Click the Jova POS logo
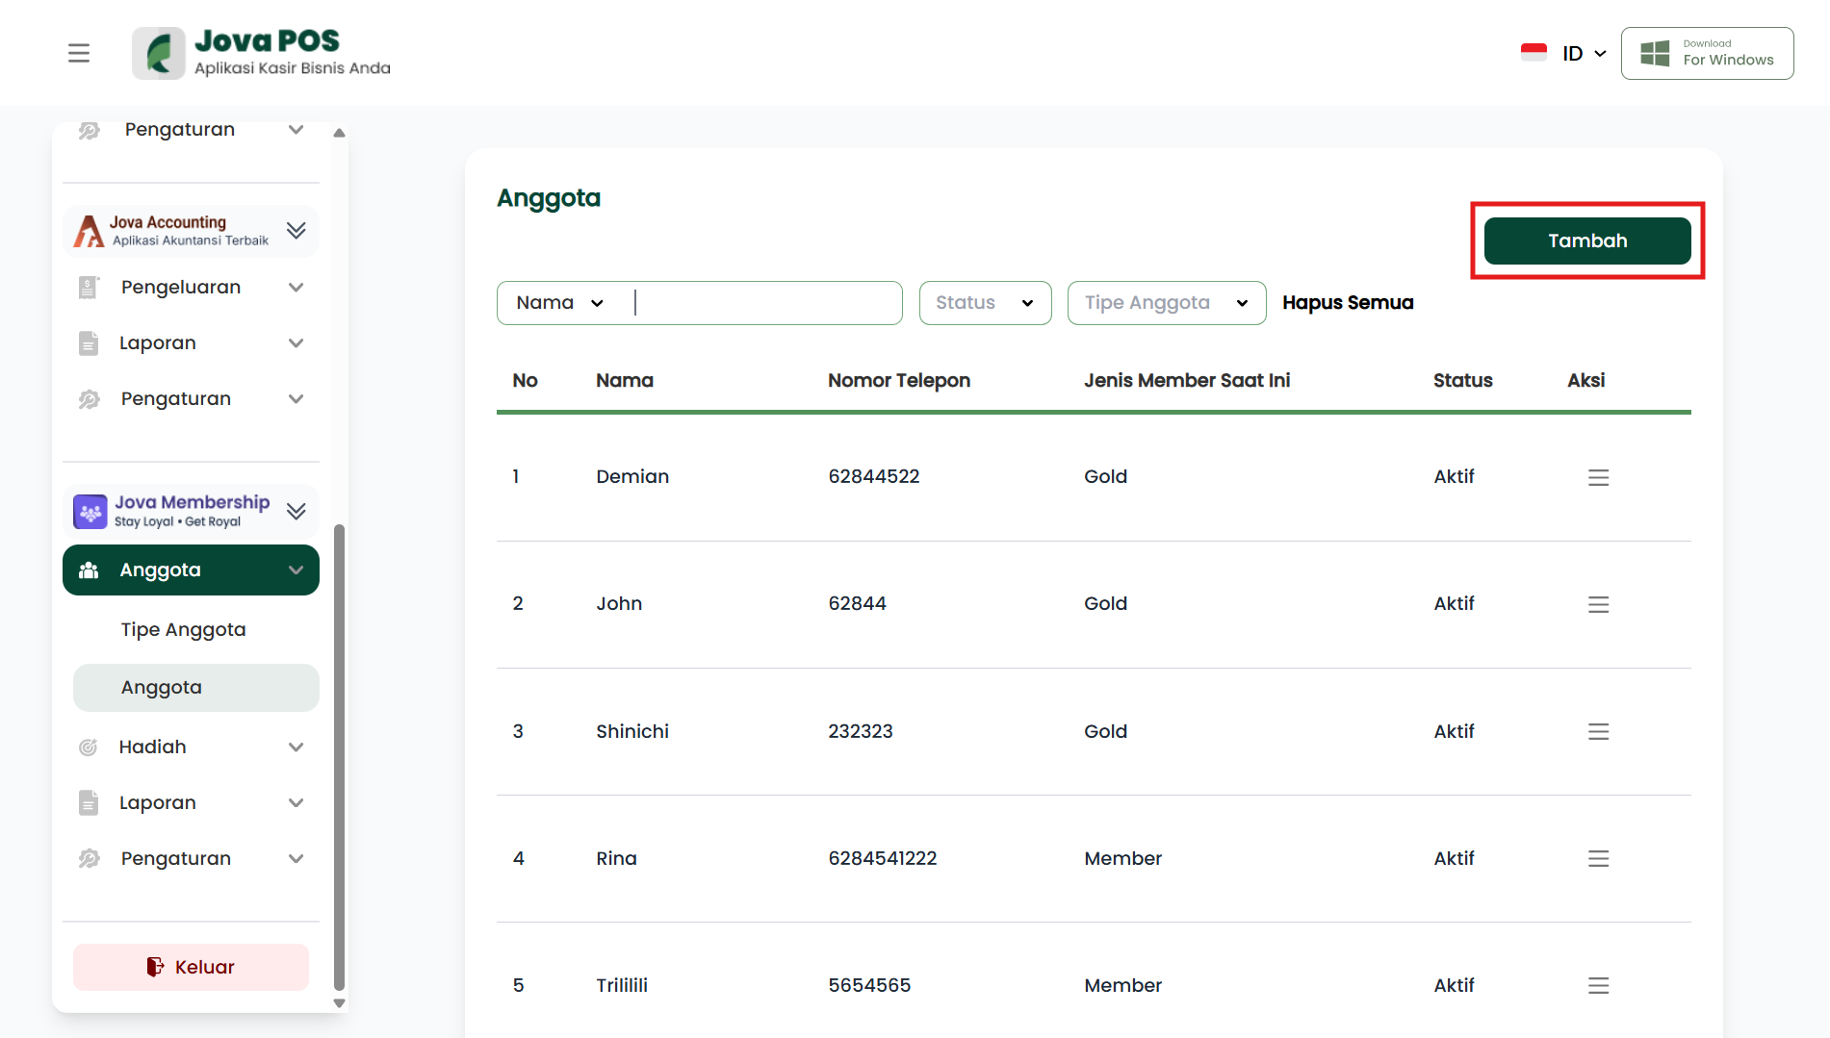 tap(262, 53)
